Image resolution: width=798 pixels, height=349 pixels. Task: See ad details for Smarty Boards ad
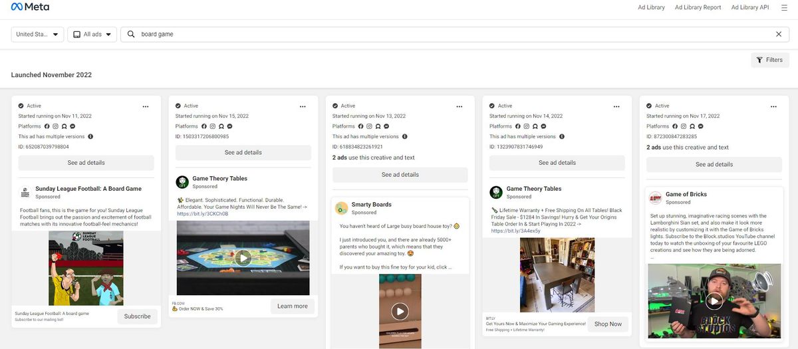click(400, 175)
